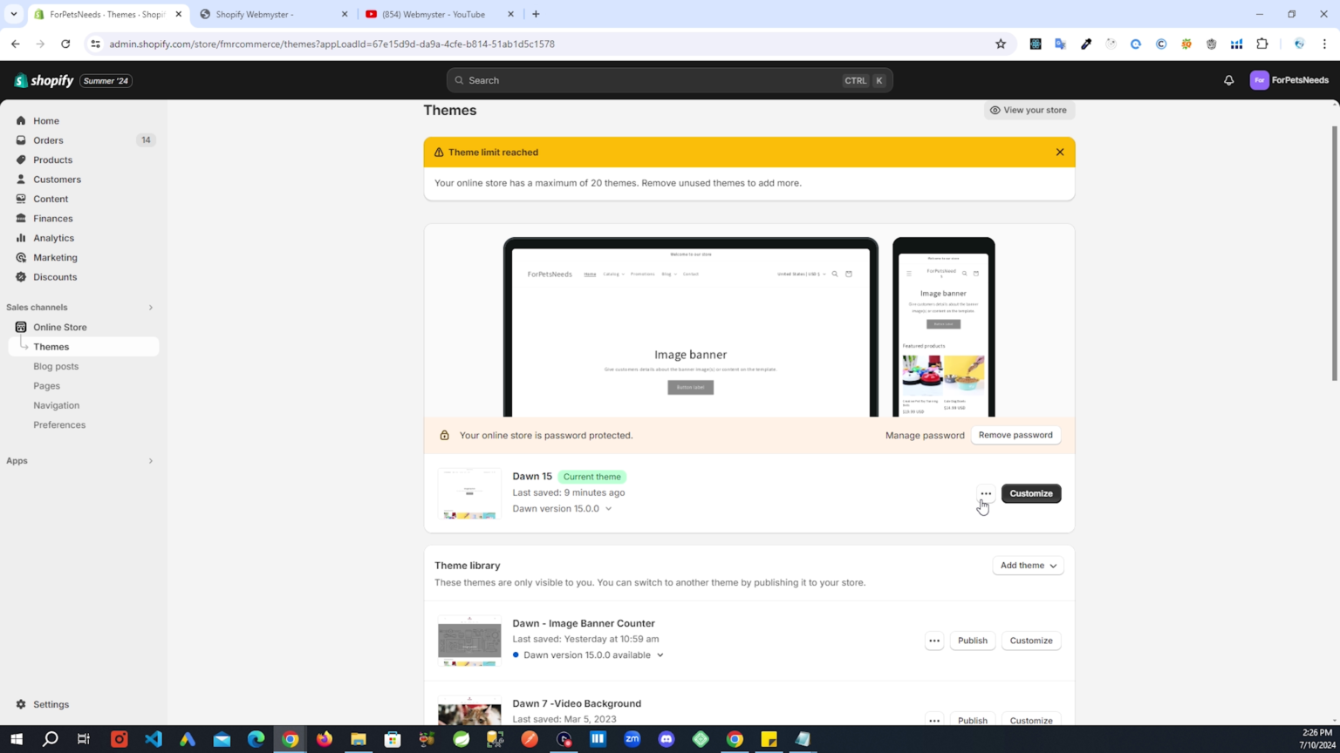This screenshot has width=1340, height=753.
Task: Open a new browser tab
Action: [x=536, y=14]
